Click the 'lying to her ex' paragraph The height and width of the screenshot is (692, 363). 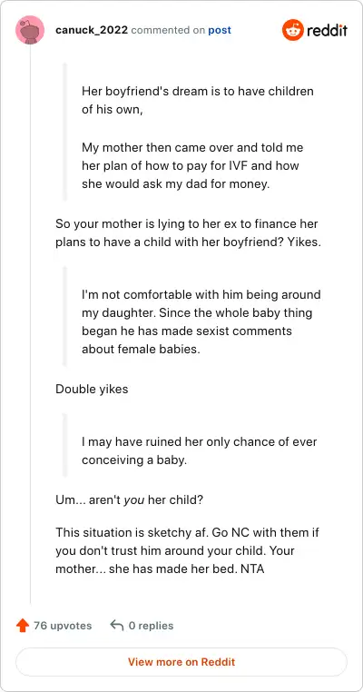click(188, 233)
